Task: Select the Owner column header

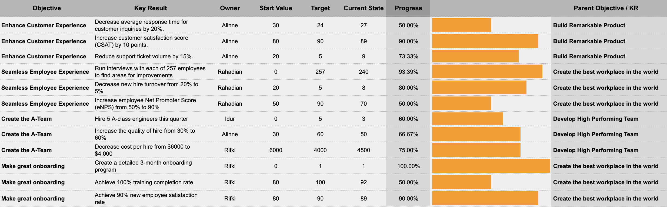Action: click(x=230, y=8)
